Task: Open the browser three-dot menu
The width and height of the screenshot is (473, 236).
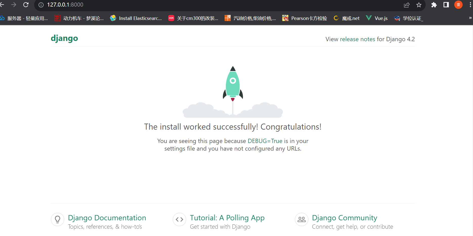Action: (470, 5)
